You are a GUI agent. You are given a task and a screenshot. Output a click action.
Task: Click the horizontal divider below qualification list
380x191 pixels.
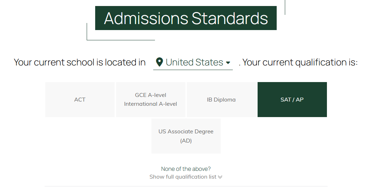pyautogui.click(x=186, y=186)
